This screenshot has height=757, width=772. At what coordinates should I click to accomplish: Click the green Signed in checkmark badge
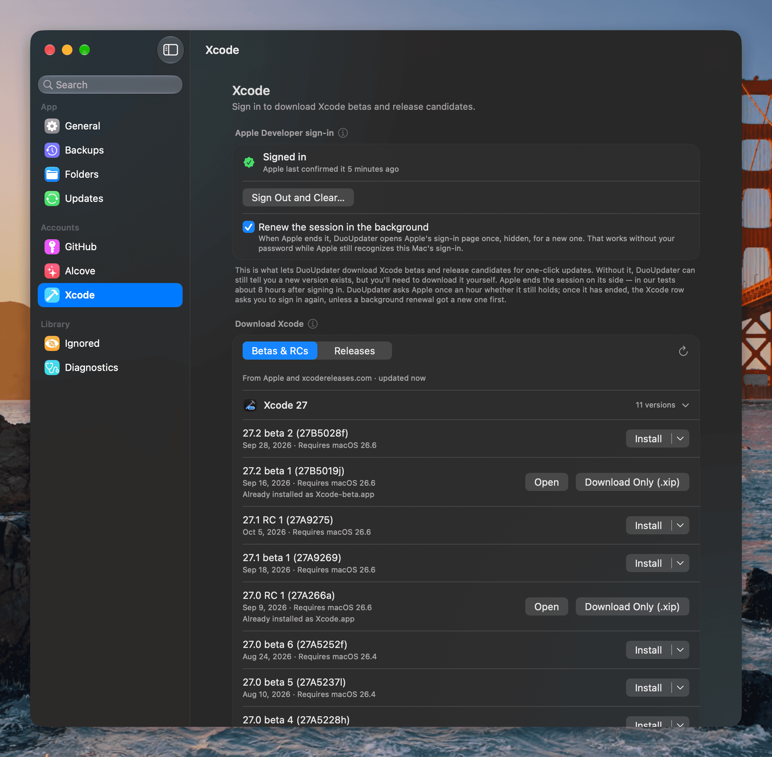click(249, 162)
